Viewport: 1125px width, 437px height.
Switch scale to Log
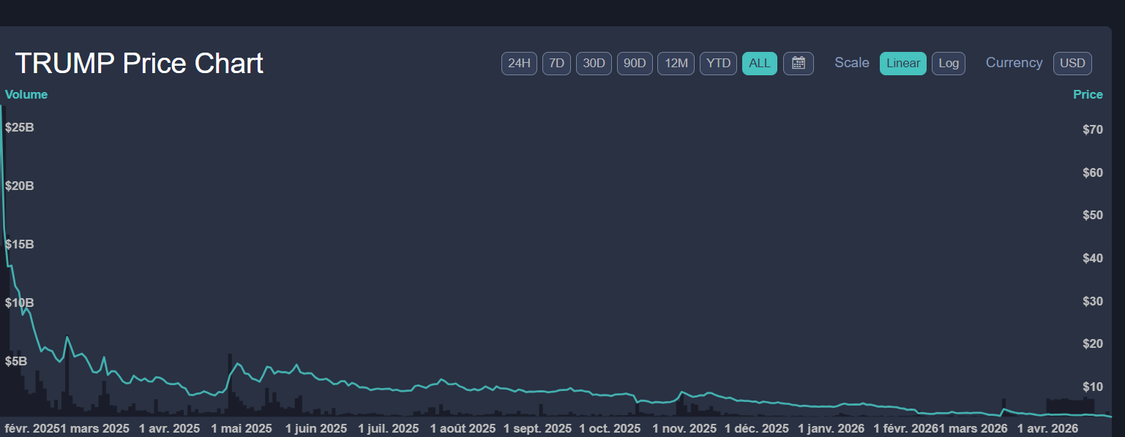click(x=949, y=64)
